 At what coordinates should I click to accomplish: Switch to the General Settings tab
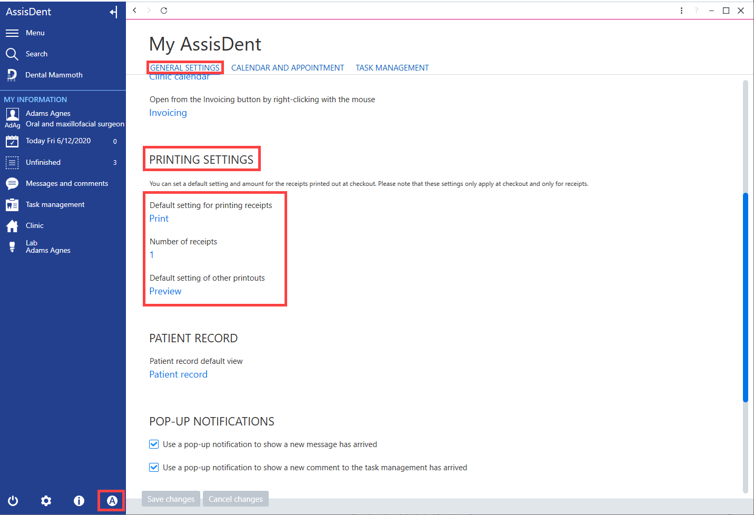pos(185,68)
